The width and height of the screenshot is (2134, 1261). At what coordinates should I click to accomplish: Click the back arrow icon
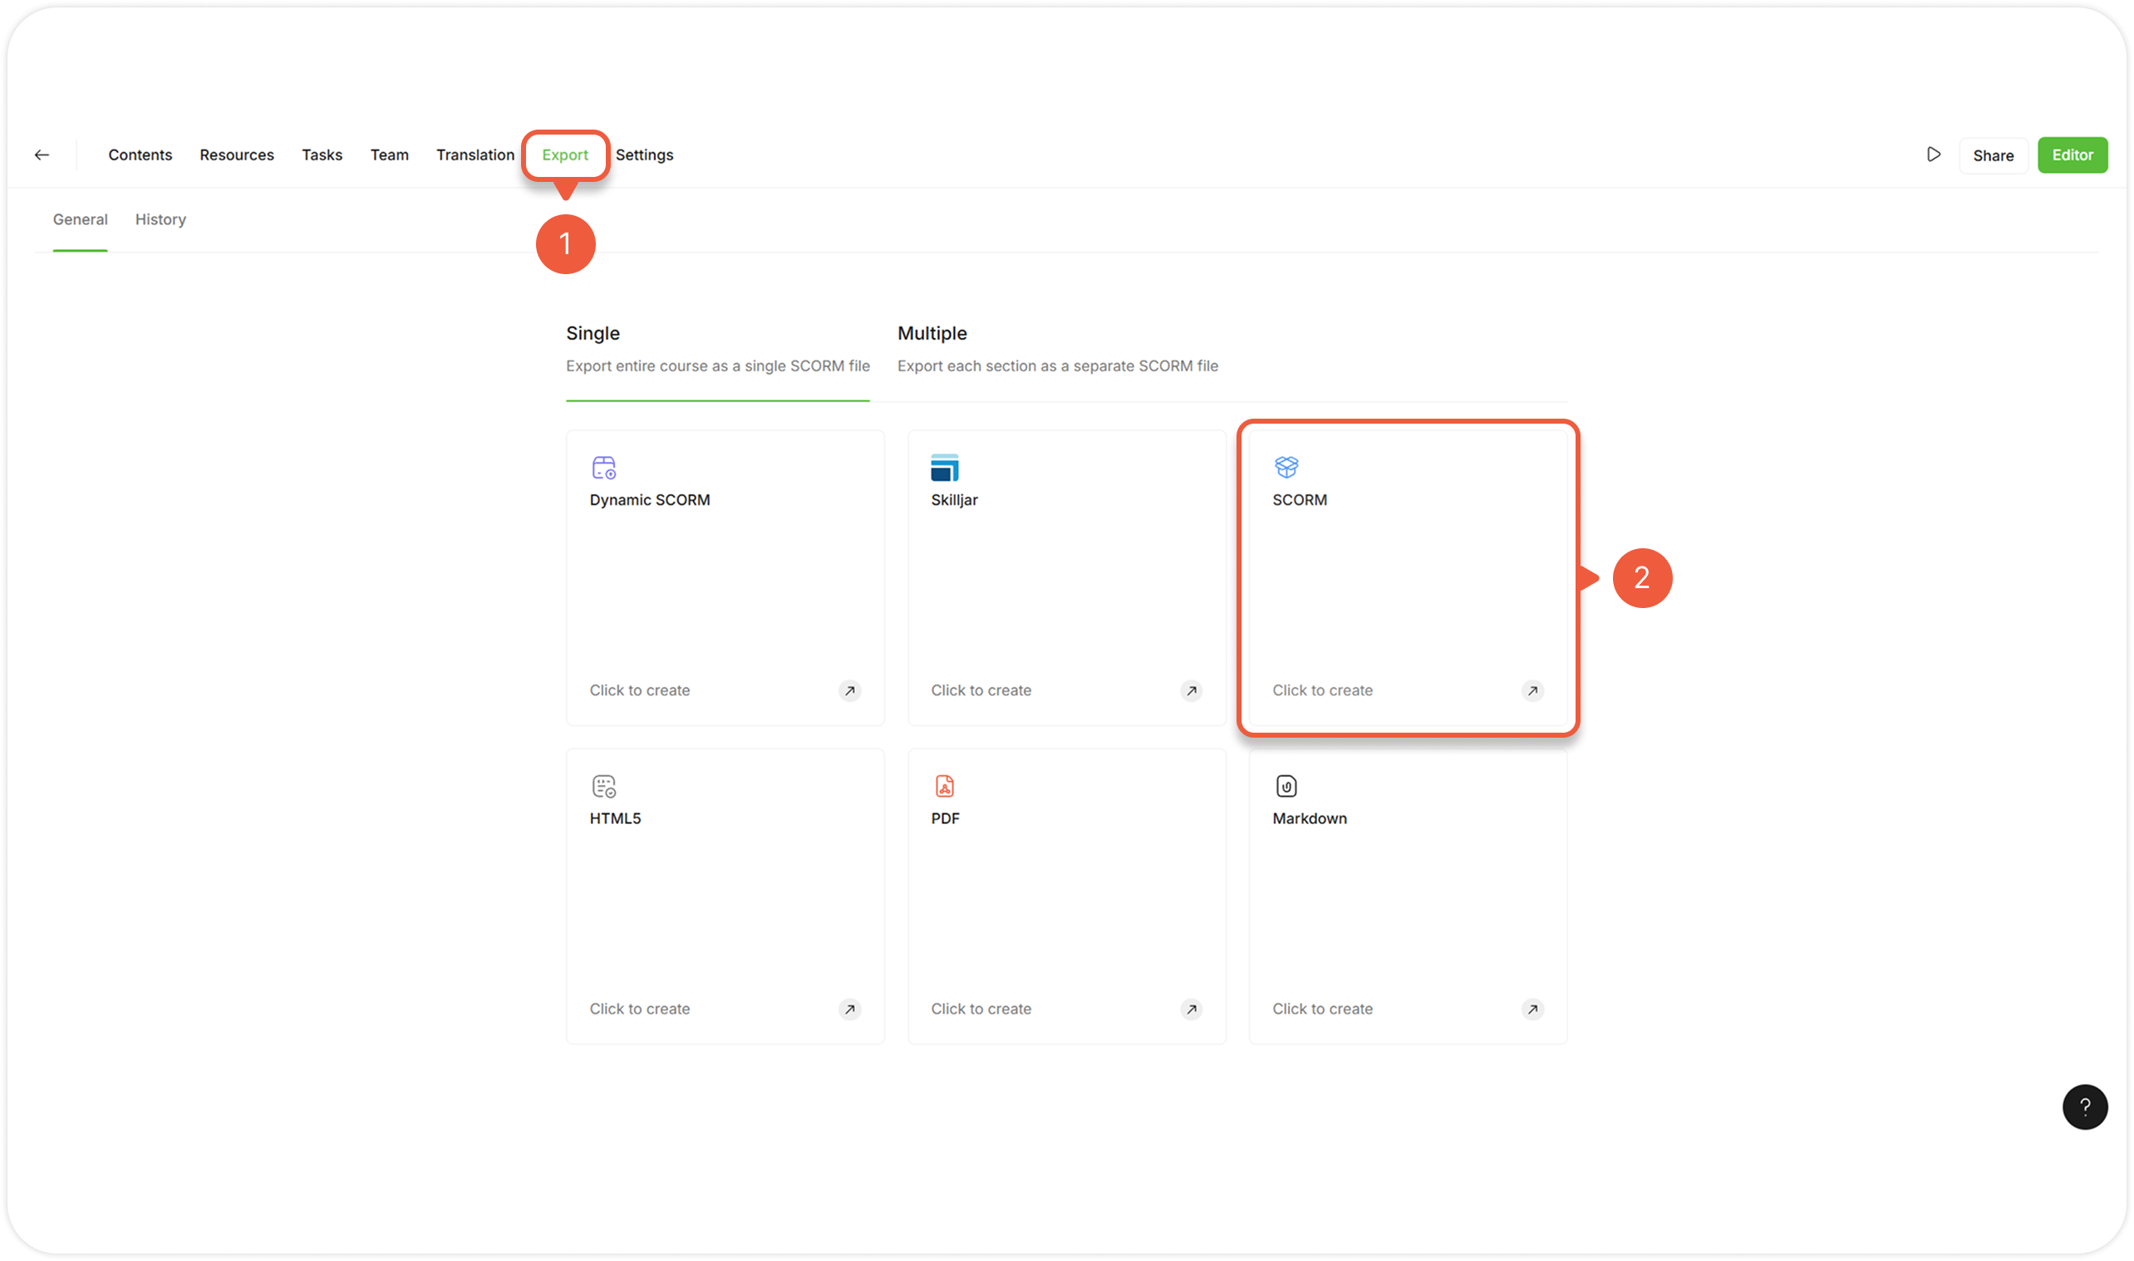point(42,155)
